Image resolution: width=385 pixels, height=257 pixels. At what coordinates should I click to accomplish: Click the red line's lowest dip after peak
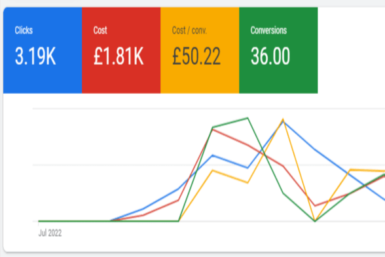(x=315, y=205)
